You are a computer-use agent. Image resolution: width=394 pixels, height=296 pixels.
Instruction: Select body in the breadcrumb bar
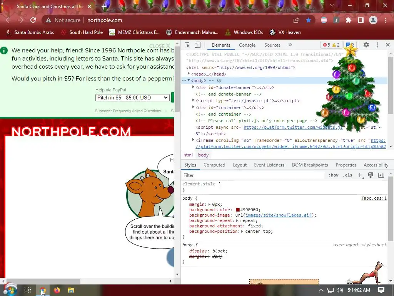click(x=203, y=155)
